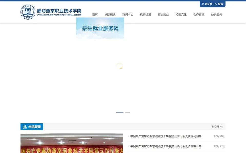The width and height of the screenshot is (246, 153).
Task: Open the 搜索 search button
Action: [x=220, y=4]
